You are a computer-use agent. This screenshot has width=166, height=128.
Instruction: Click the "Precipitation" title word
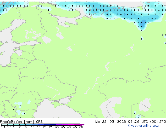point(11,122)
